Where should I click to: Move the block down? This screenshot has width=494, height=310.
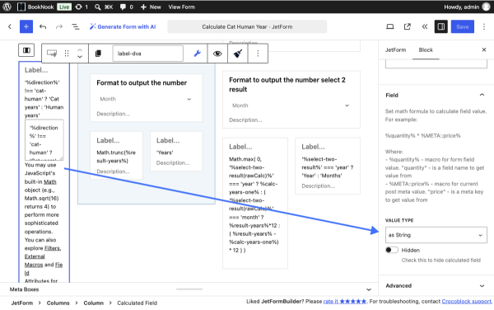(x=80, y=57)
